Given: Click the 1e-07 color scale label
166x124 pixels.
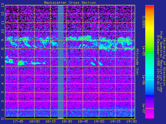Looking at the screenshot, I should click(143, 109).
